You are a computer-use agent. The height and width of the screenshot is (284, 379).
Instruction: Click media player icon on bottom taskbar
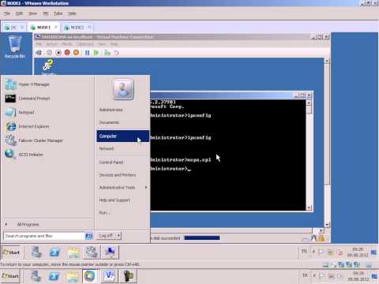tap(89, 276)
